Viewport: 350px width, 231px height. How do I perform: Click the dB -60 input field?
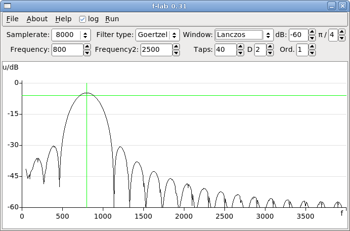tap(299, 35)
